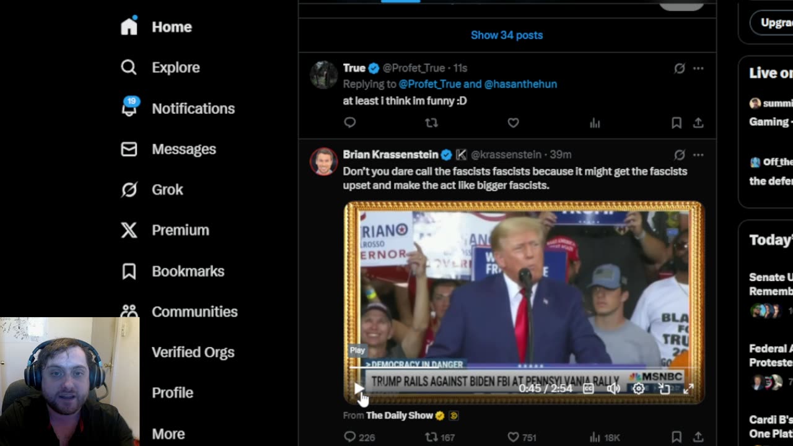The height and width of the screenshot is (446, 793).
Task: Open more options on True's post
Action: tap(698, 68)
